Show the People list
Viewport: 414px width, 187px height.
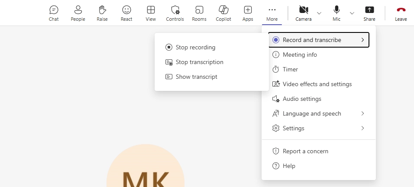pos(78,13)
